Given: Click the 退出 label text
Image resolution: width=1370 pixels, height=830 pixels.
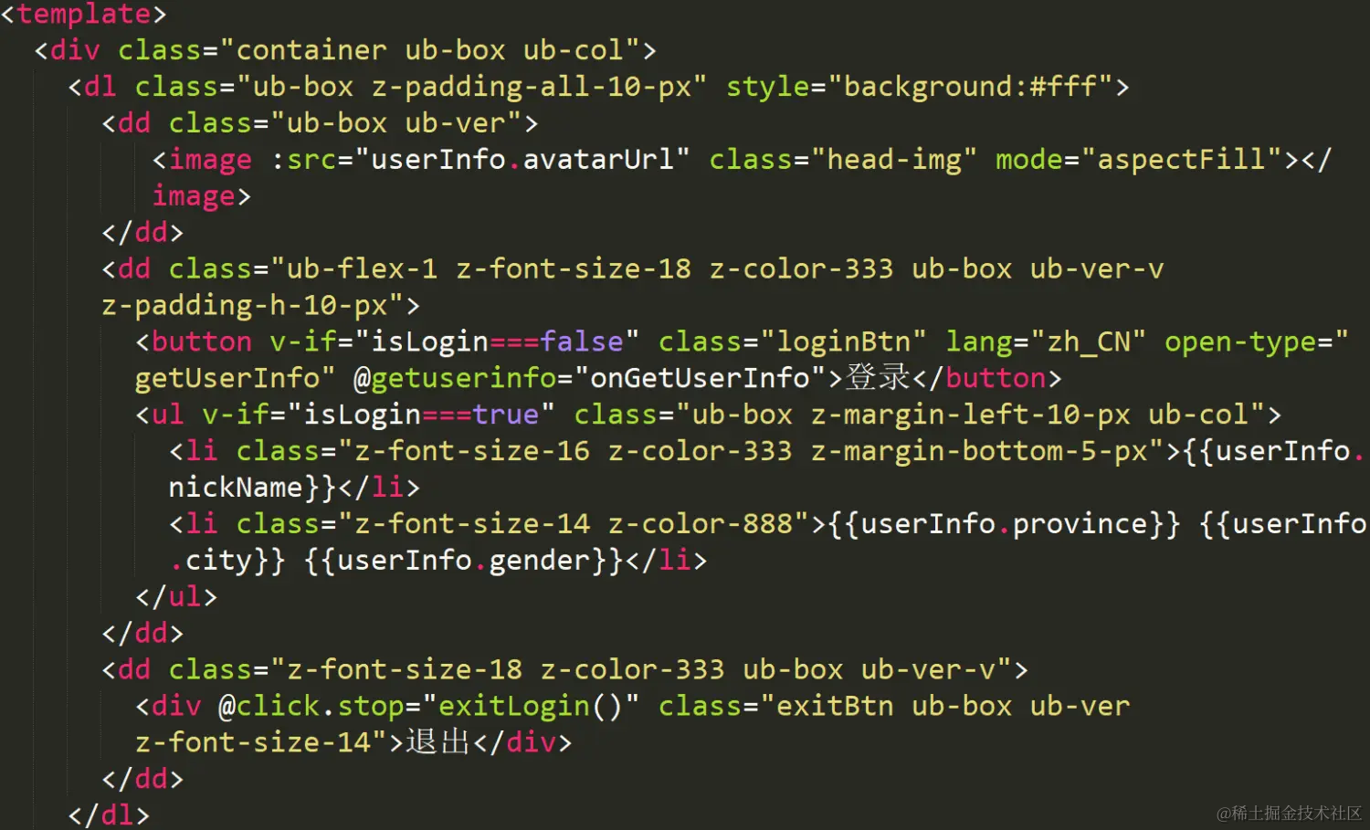Looking at the screenshot, I should (438, 741).
